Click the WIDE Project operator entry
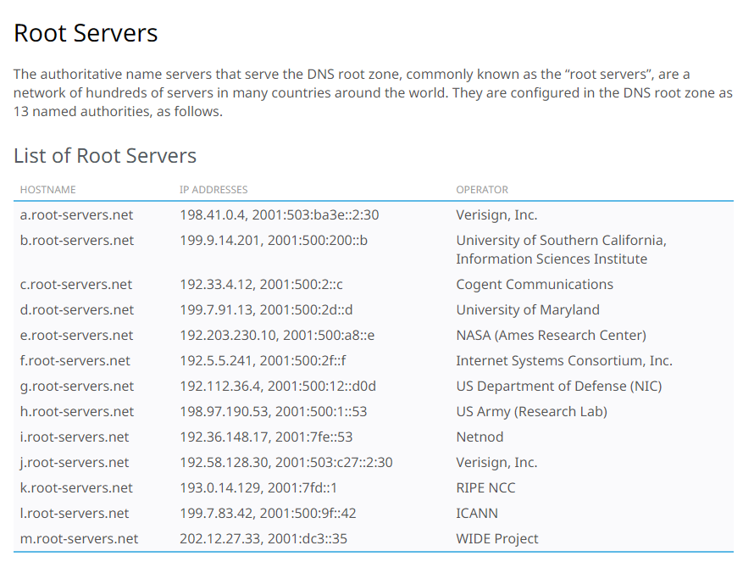This screenshot has height=562, width=743. tap(497, 539)
